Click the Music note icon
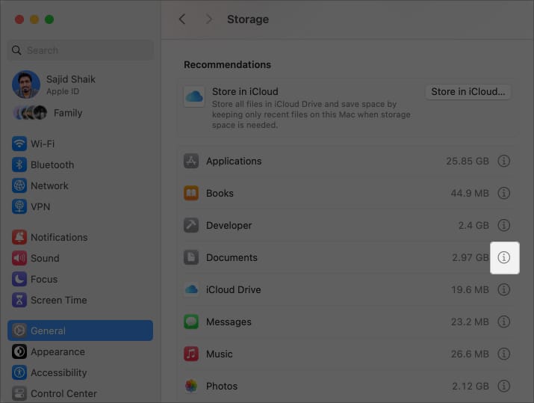Viewport: 534px width, 403px height. pos(191,354)
